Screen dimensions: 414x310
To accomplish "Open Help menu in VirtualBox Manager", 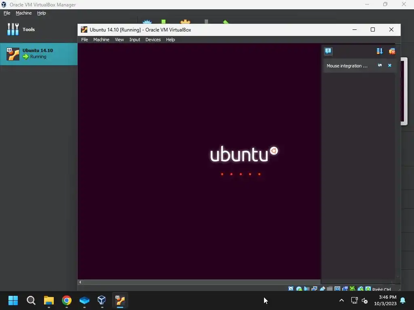I will [42, 13].
